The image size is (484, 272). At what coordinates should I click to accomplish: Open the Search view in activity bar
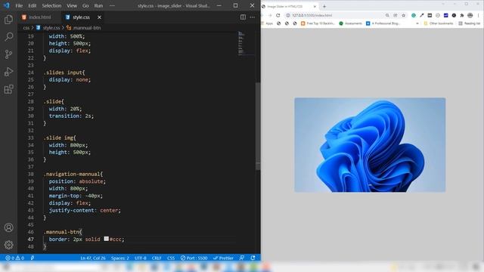click(x=8, y=37)
